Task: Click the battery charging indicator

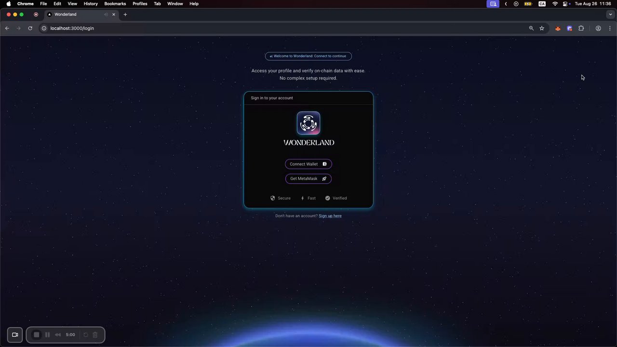Action: point(528,3)
